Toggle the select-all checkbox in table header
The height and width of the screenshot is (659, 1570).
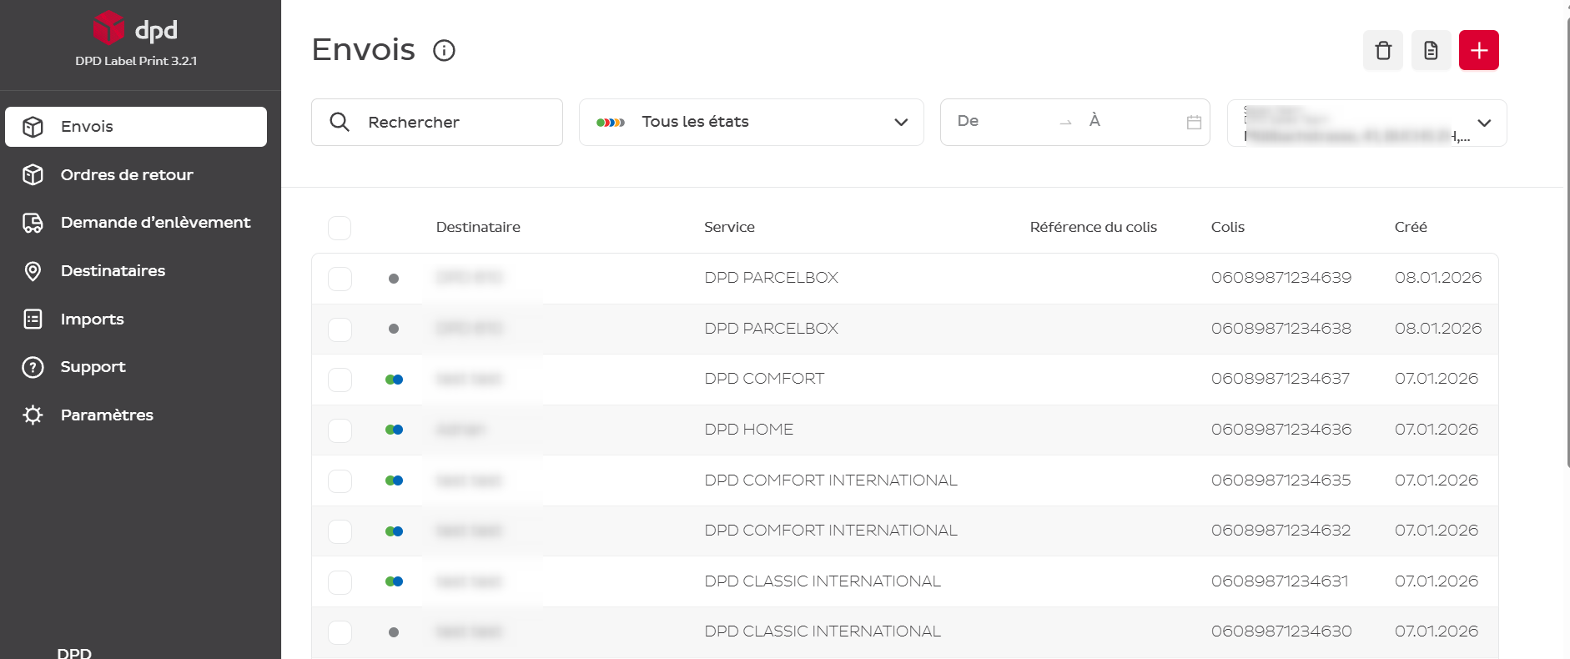point(340,228)
